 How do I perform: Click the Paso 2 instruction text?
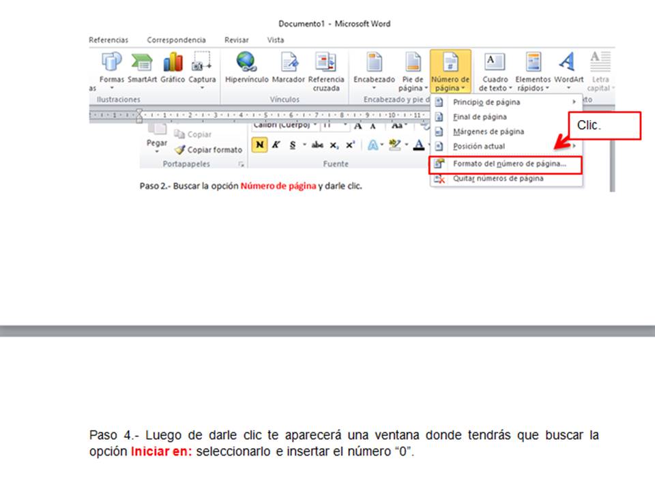250,185
